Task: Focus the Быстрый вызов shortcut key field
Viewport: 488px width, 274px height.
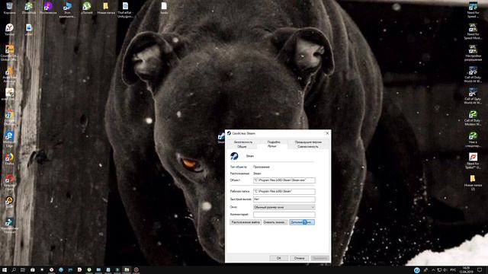Action: pyautogui.click(x=284, y=199)
